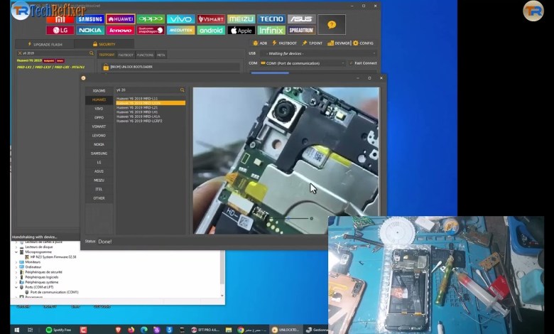This screenshot has height=334, width=554.
Task: Select SAMSUNG in testpoint brand list
Action: pyautogui.click(x=99, y=153)
